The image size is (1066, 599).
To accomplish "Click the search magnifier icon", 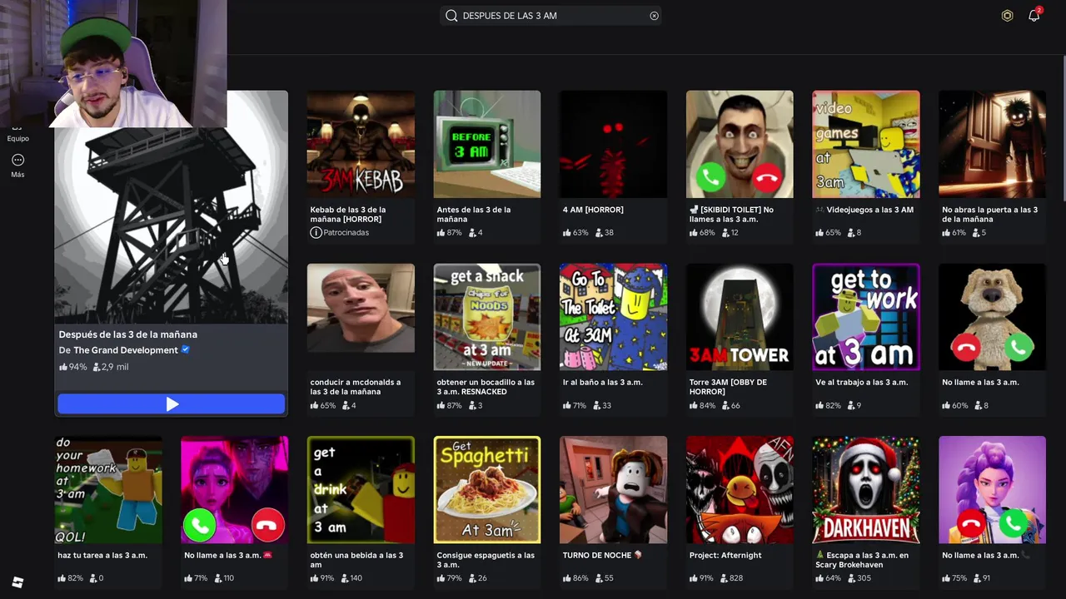I will tap(451, 16).
